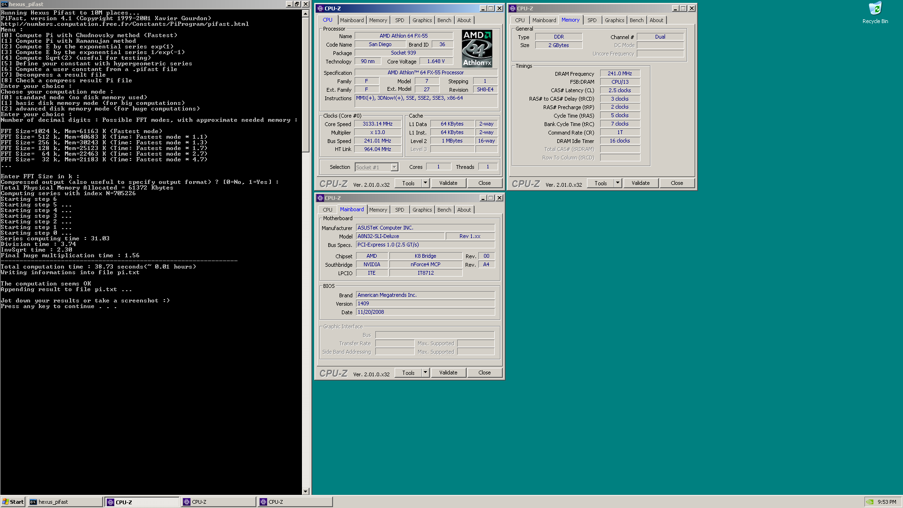Click the system clock showing 9:53 PM
The image size is (903, 508).
point(887,502)
